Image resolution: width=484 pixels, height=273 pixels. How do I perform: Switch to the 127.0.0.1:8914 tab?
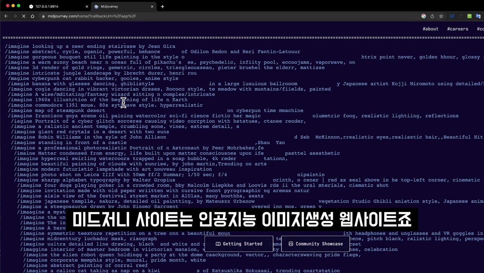pyautogui.click(x=58, y=6)
